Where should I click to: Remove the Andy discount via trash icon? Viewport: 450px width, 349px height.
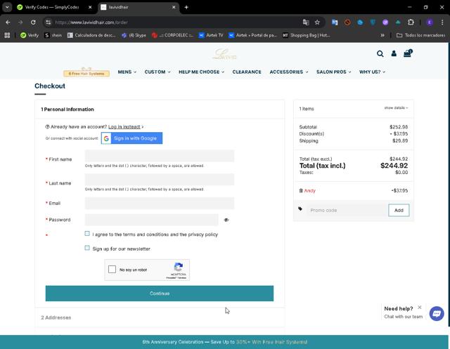[301, 190]
